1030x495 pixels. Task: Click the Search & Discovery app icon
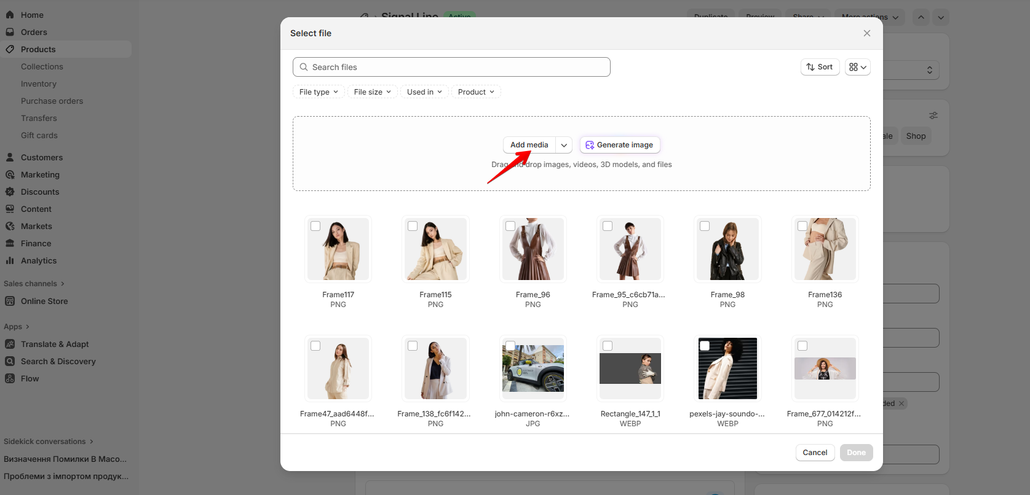[x=10, y=361]
